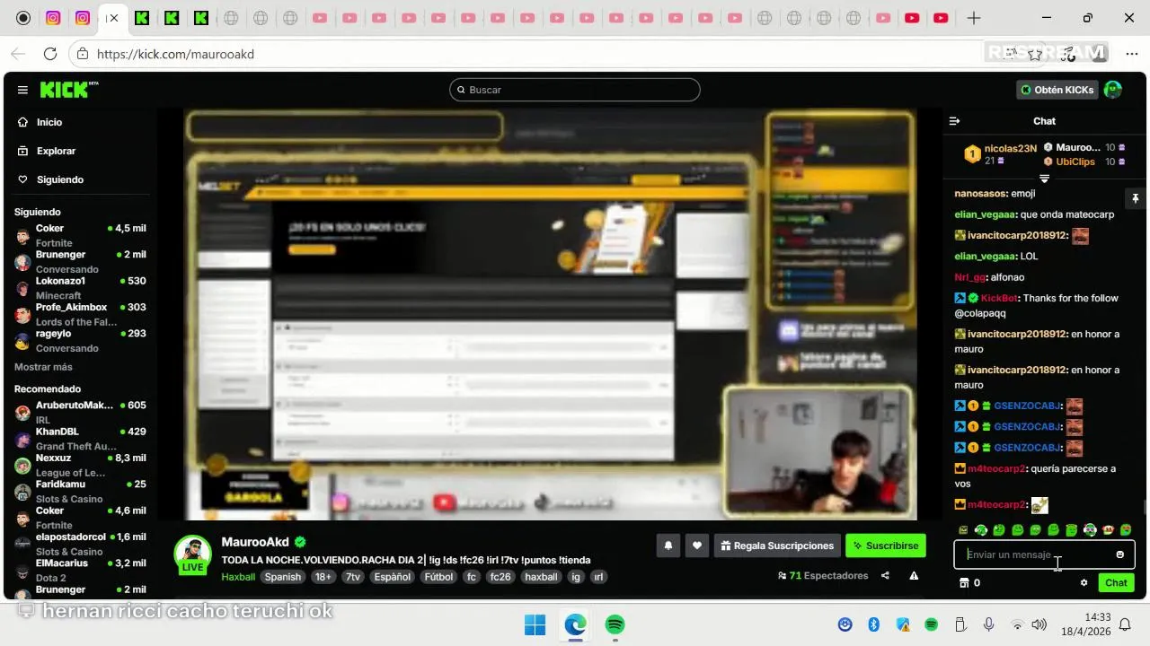The width and height of the screenshot is (1150, 646).
Task: Open the Kick hamburger menu
Action: click(22, 90)
